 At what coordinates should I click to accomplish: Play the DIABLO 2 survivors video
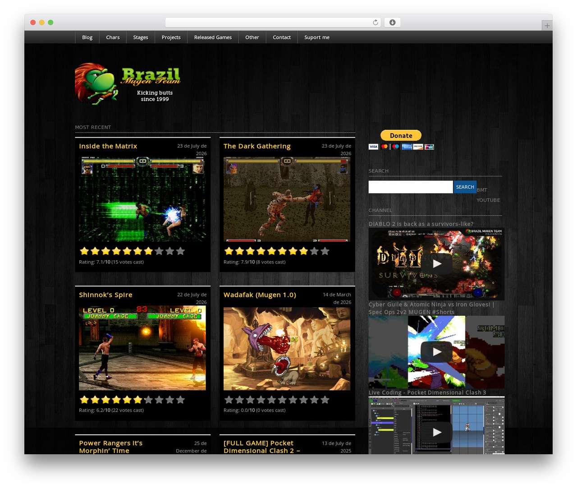point(436,264)
